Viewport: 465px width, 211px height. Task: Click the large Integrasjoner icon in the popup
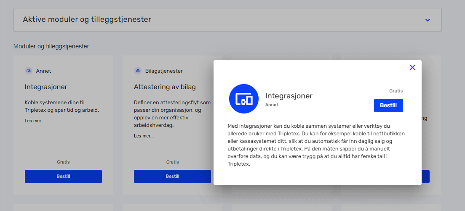244,99
